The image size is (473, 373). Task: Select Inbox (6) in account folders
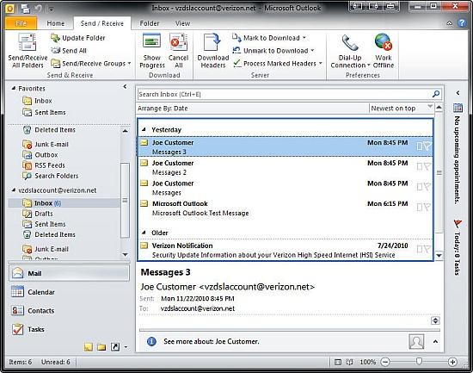coord(64,202)
